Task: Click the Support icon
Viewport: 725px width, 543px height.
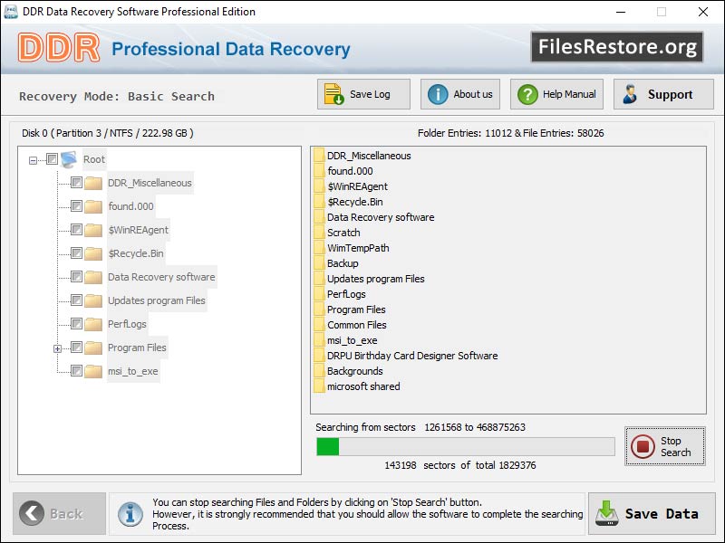Action: pos(631,93)
